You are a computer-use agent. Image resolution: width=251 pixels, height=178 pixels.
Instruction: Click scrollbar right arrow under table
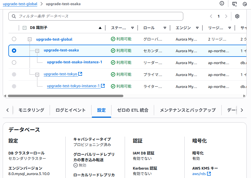click(244, 96)
